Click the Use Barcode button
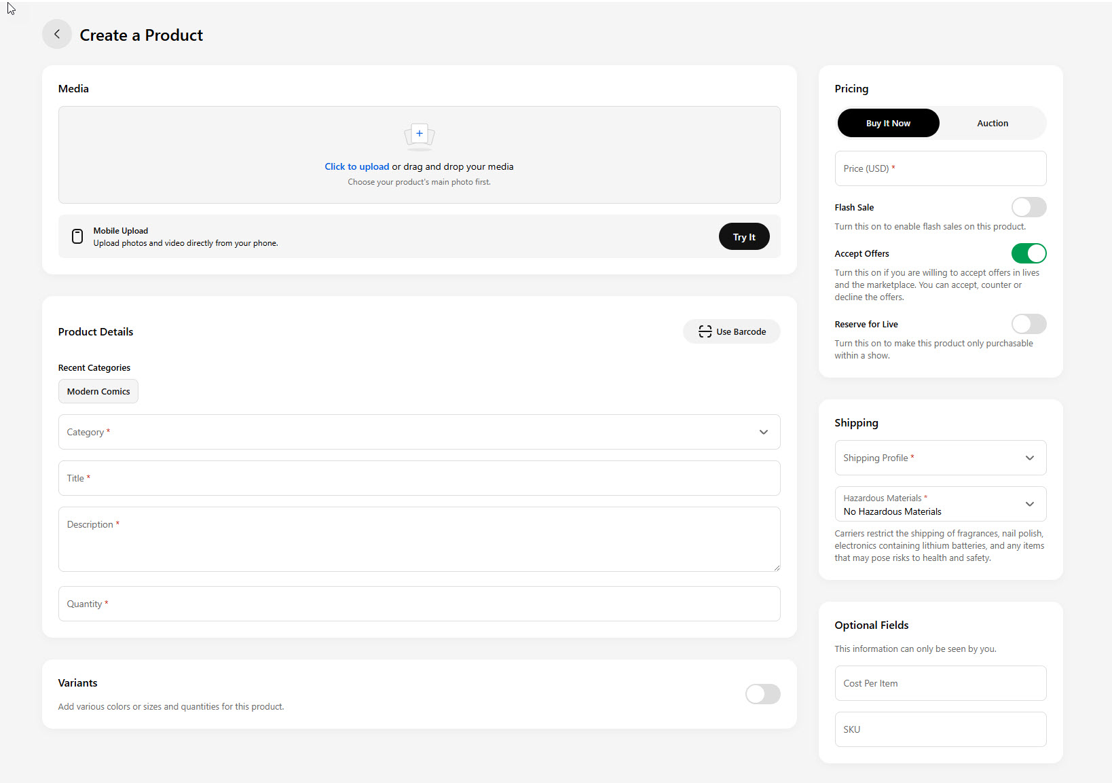 pos(732,331)
